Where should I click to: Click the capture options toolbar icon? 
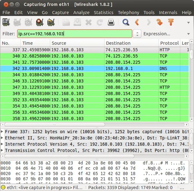[x=17, y=22]
